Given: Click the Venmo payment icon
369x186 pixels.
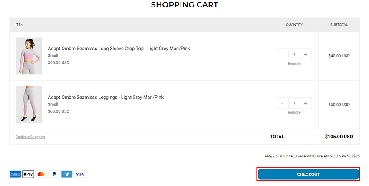Looking at the screenshot, I should tap(67, 174).
